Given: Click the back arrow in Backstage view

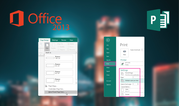Looking at the screenshot, I should click(108, 40).
